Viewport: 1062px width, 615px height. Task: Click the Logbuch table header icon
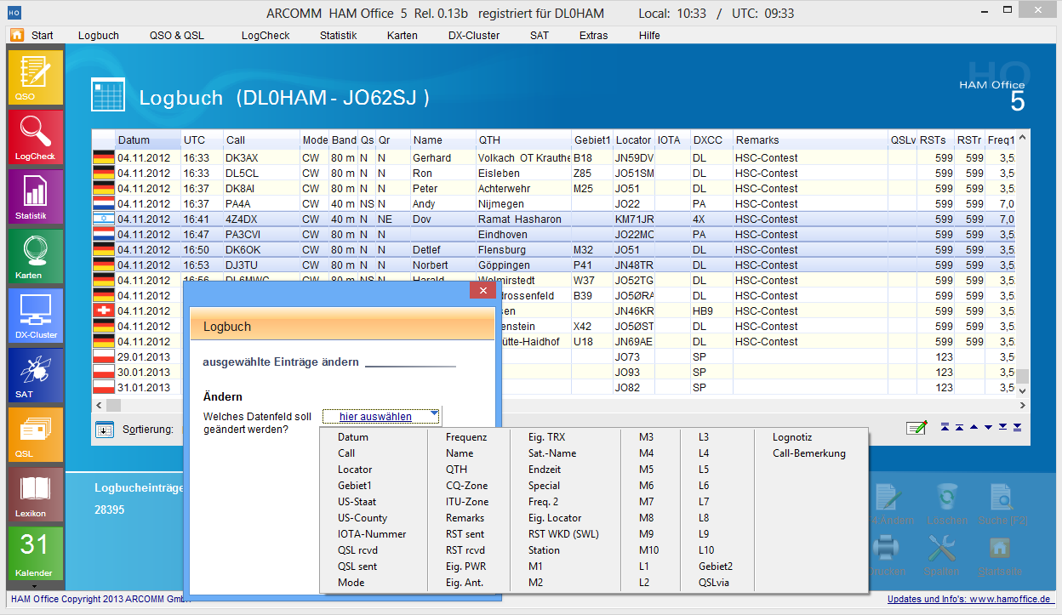108,95
